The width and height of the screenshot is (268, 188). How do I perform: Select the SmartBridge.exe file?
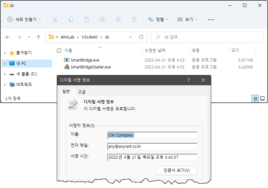coord(85,60)
